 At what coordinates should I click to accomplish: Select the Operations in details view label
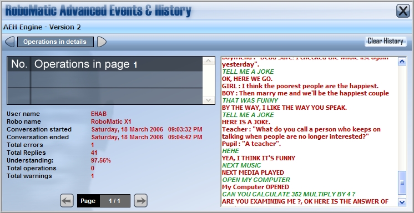[x=55, y=42]
